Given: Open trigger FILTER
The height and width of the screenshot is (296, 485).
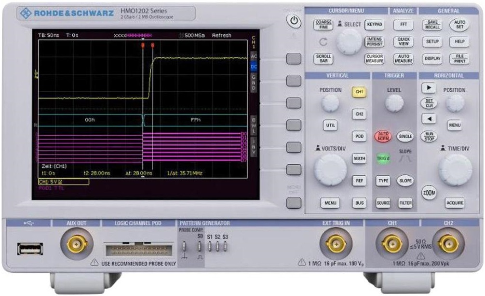Looking at the screenshot, I should (405, 203).
